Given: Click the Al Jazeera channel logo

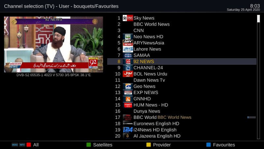Looking at the screenshot, I should tap(128, 136).
